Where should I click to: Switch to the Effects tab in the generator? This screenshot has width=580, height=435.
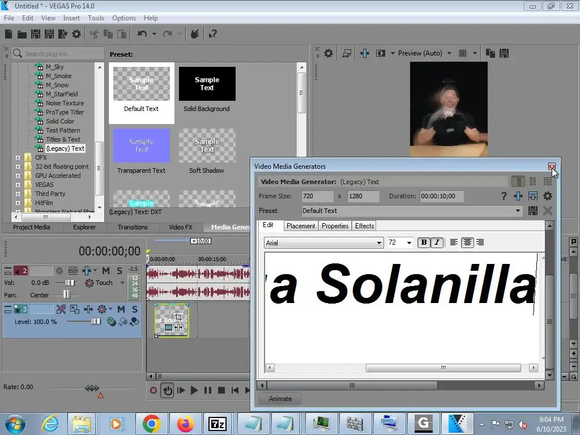coord(364,226)
